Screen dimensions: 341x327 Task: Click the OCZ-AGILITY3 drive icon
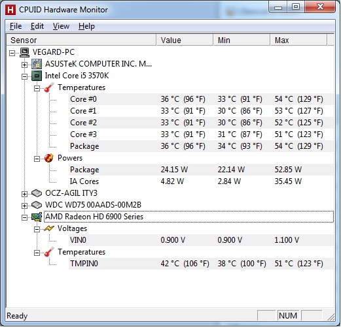(x=37, y=193)
